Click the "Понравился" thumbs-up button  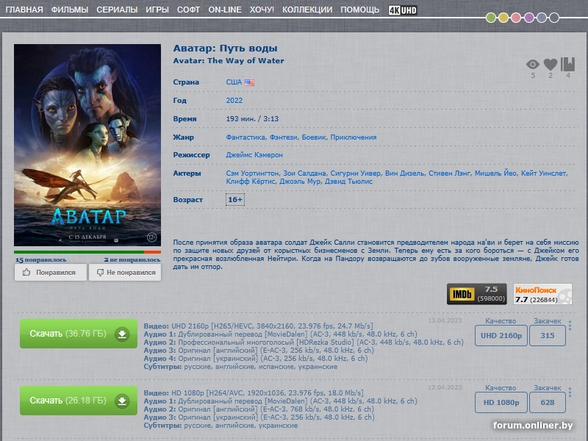click(x=49, y=272)
